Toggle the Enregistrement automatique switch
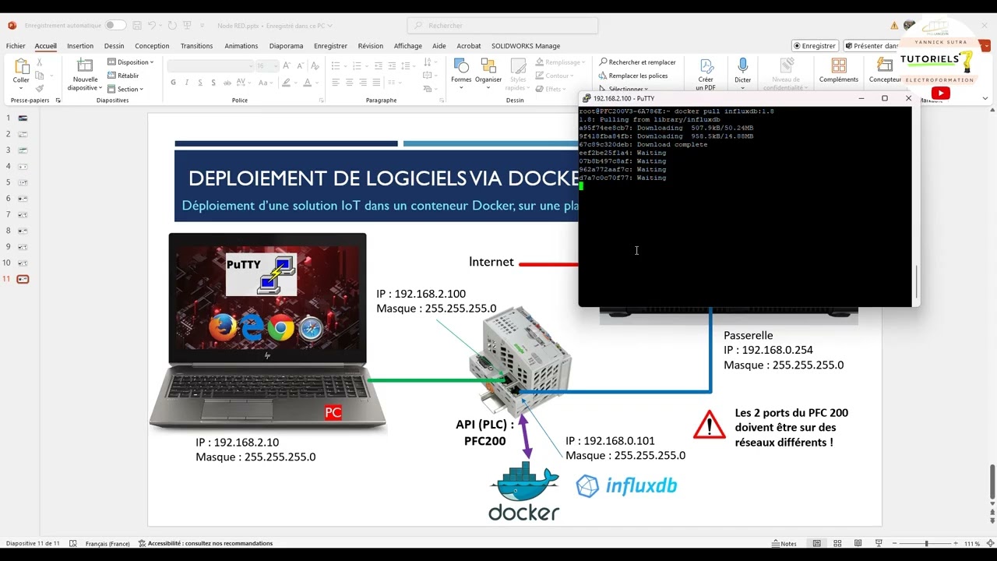This screenshot has width=997, height=561. [115, 26]
